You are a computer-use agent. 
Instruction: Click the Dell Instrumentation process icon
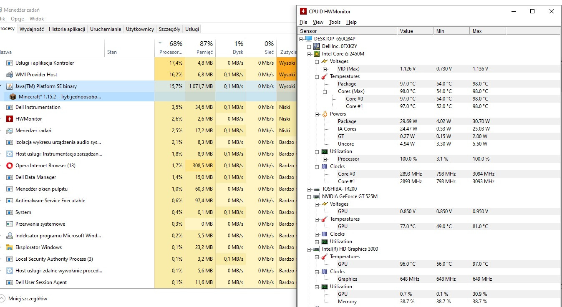tap(10, 107)
